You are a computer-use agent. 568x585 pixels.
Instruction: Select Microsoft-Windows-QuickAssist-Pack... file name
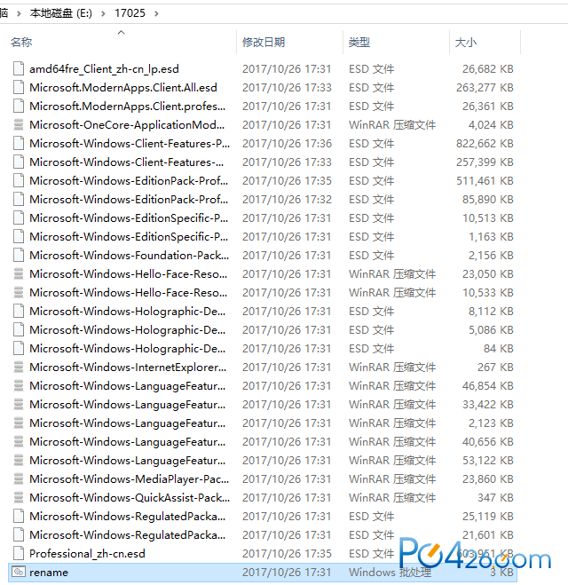point(130,498)
